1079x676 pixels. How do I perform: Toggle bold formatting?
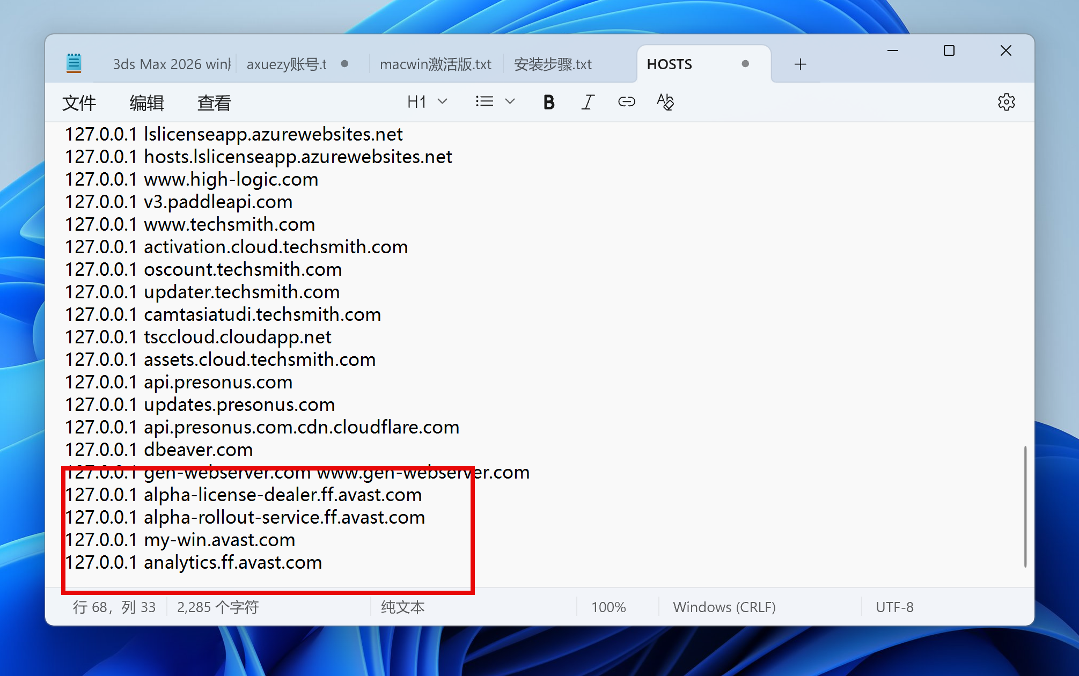pos(548,102)
